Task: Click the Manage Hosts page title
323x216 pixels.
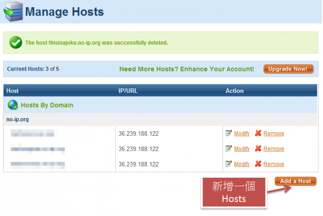Action: [64, 12]
